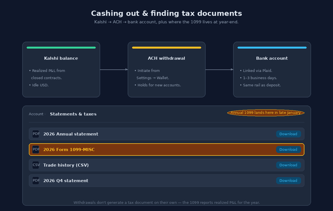Click the 'Same rail as deposit.' bullet
The width and height of the screenshot is (333, 211).
point(260,85)
